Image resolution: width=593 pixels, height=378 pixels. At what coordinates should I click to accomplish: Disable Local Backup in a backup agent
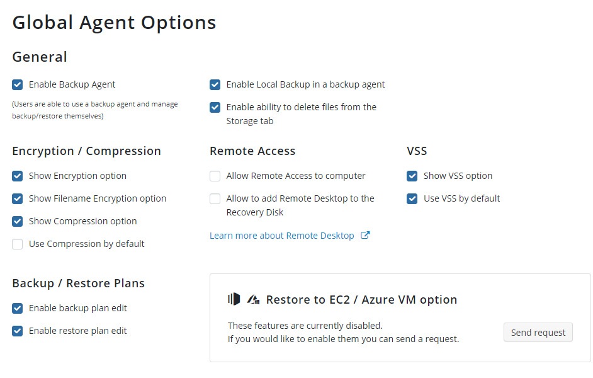pos(215,84)
